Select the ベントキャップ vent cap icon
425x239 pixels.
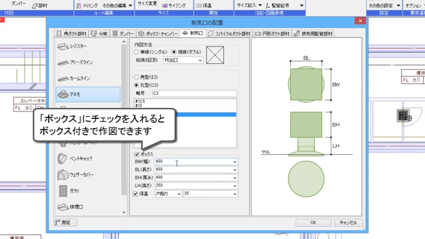pos(62,159)
